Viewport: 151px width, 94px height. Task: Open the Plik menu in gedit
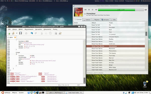point(9,29)
